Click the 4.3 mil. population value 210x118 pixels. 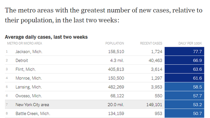click(117, 60)
